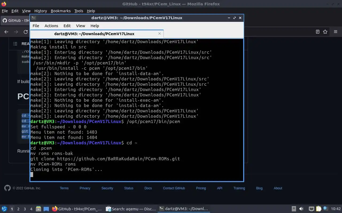Click the 10:42 taskbar clock

click(x=336, y=209)
